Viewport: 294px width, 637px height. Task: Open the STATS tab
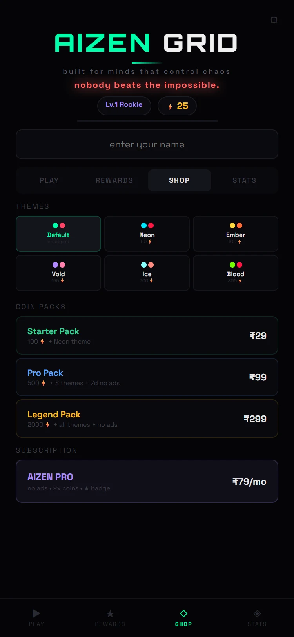(244, 180)
